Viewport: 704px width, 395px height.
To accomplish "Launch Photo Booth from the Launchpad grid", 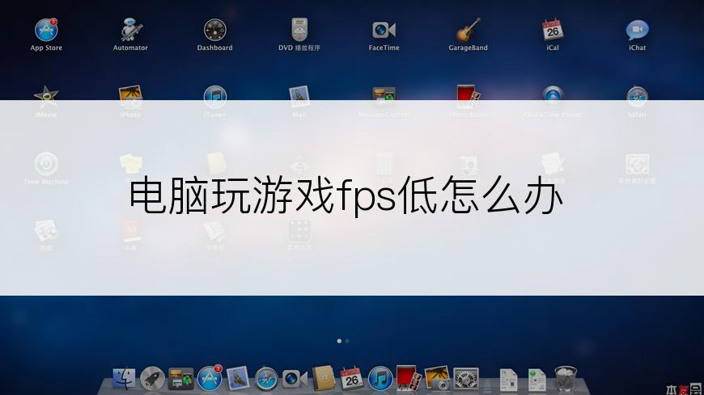I will [469, 96].
